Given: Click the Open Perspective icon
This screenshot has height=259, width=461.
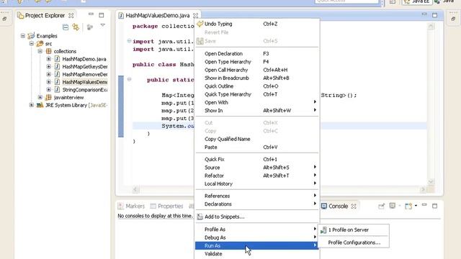Looking at the screenshot, I should tap(393, 1).
